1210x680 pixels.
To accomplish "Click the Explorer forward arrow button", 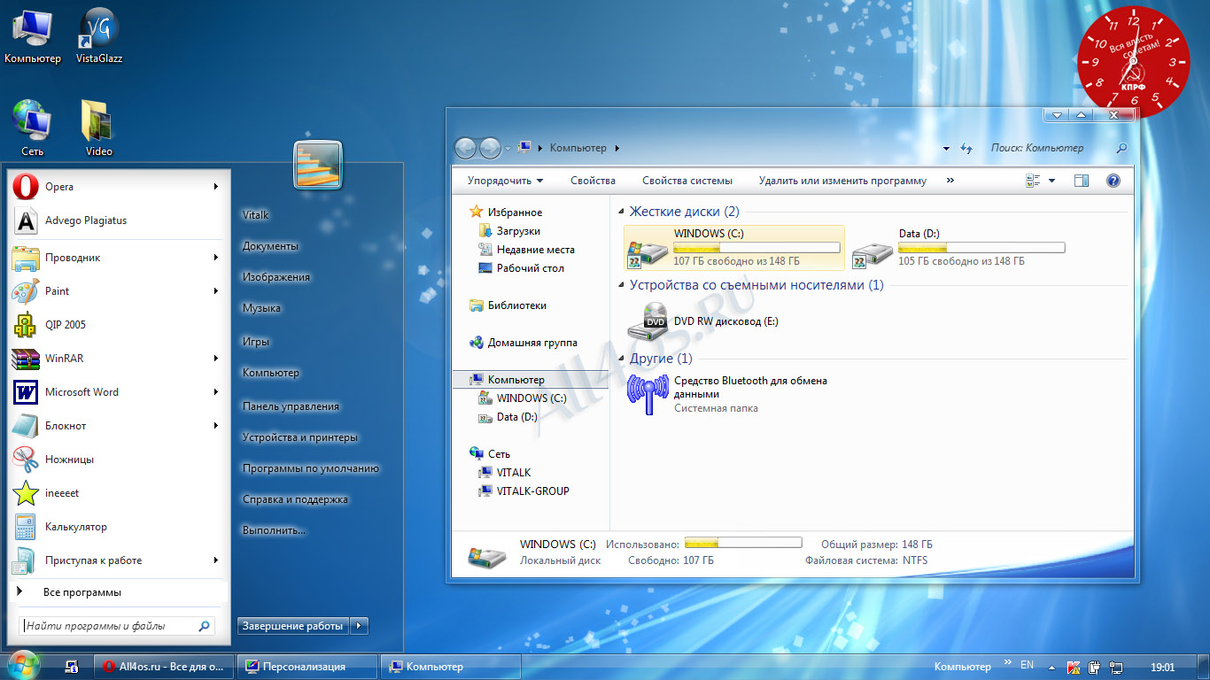I will point(490,149).
